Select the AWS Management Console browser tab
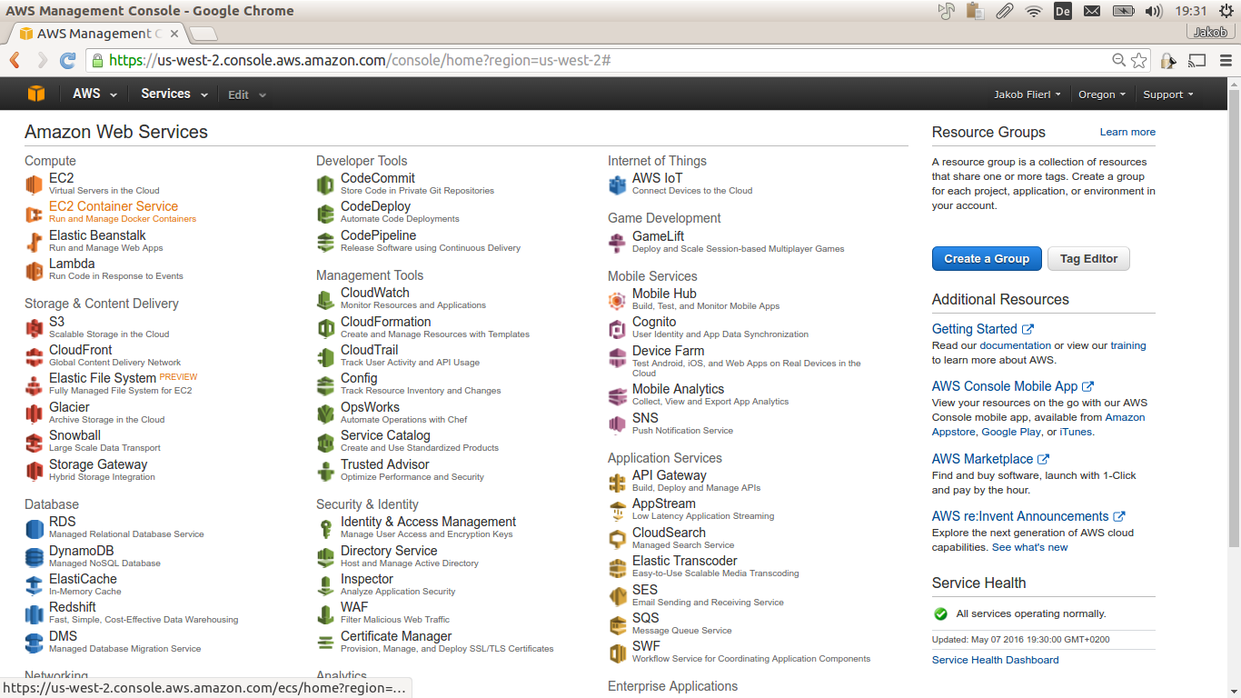1241x698 pixels. coord(98,34)
